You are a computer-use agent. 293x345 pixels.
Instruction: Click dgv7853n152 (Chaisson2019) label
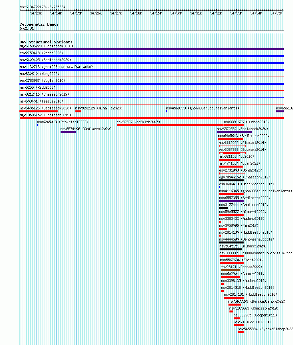click(x=45, y=115)
